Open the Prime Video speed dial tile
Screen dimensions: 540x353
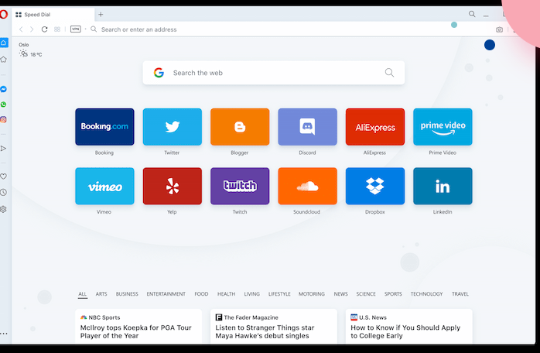click(x=443, y=127)
